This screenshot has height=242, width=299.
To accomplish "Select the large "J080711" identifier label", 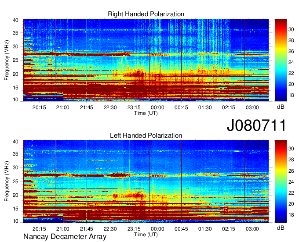I will 256,125.
